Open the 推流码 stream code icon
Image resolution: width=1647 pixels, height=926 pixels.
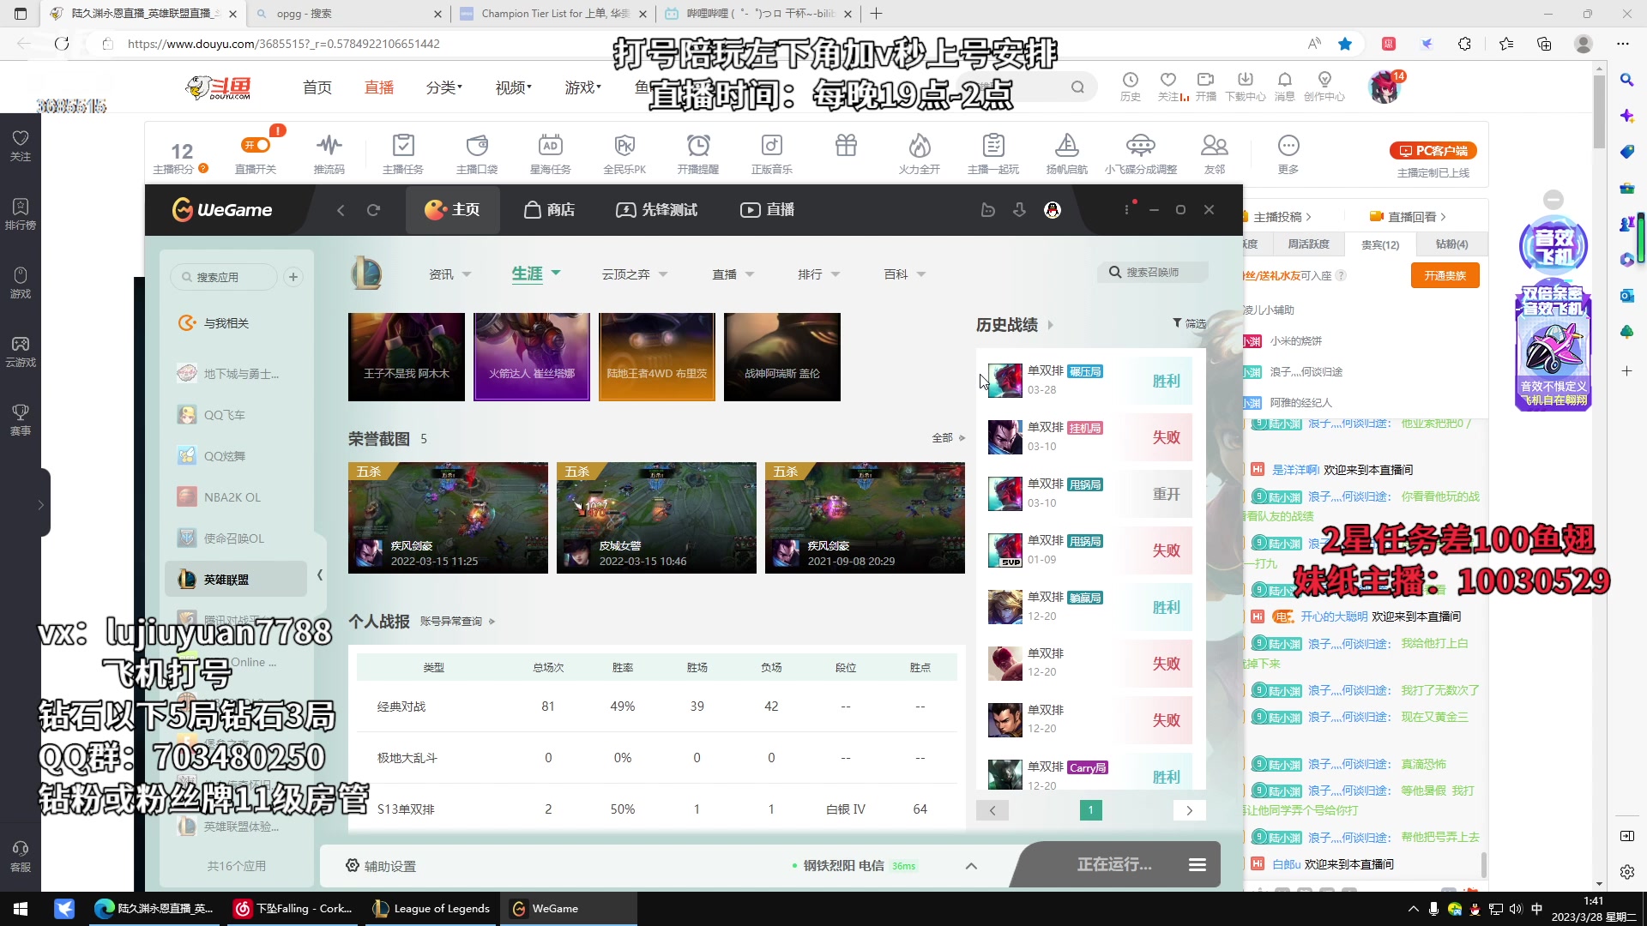tap(329, 146)
